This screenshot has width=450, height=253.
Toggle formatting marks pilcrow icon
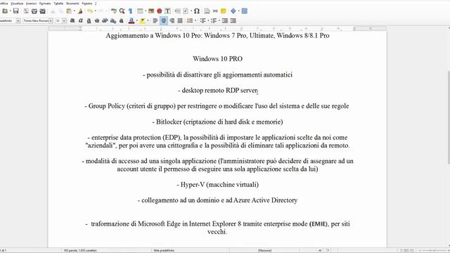coord(131,11)
